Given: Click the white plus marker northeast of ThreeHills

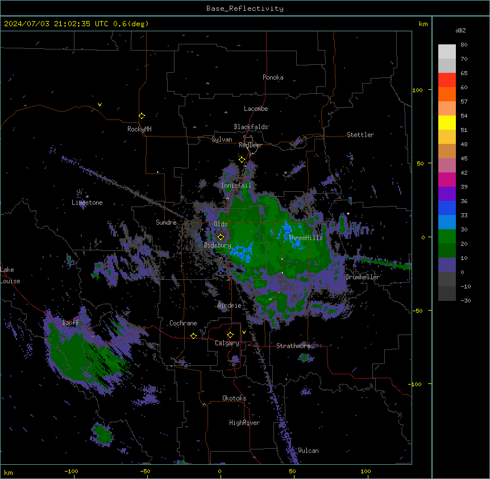Looking at the screenshot, I should [348, 213].
